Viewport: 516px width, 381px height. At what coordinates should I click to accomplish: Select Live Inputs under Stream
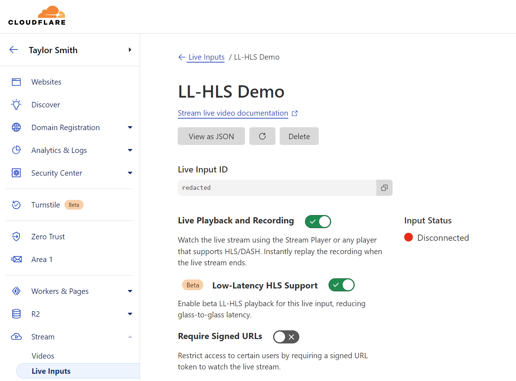[x=78, y=371]
